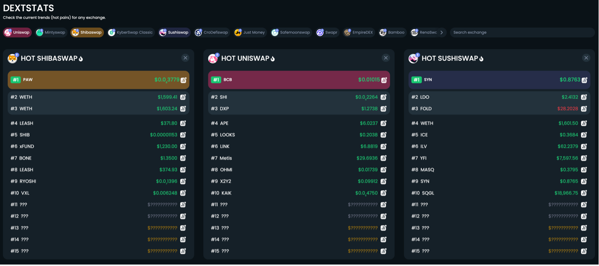
Task: Open chart icon for PAW in Shibaswap
Action: point(183,80)
